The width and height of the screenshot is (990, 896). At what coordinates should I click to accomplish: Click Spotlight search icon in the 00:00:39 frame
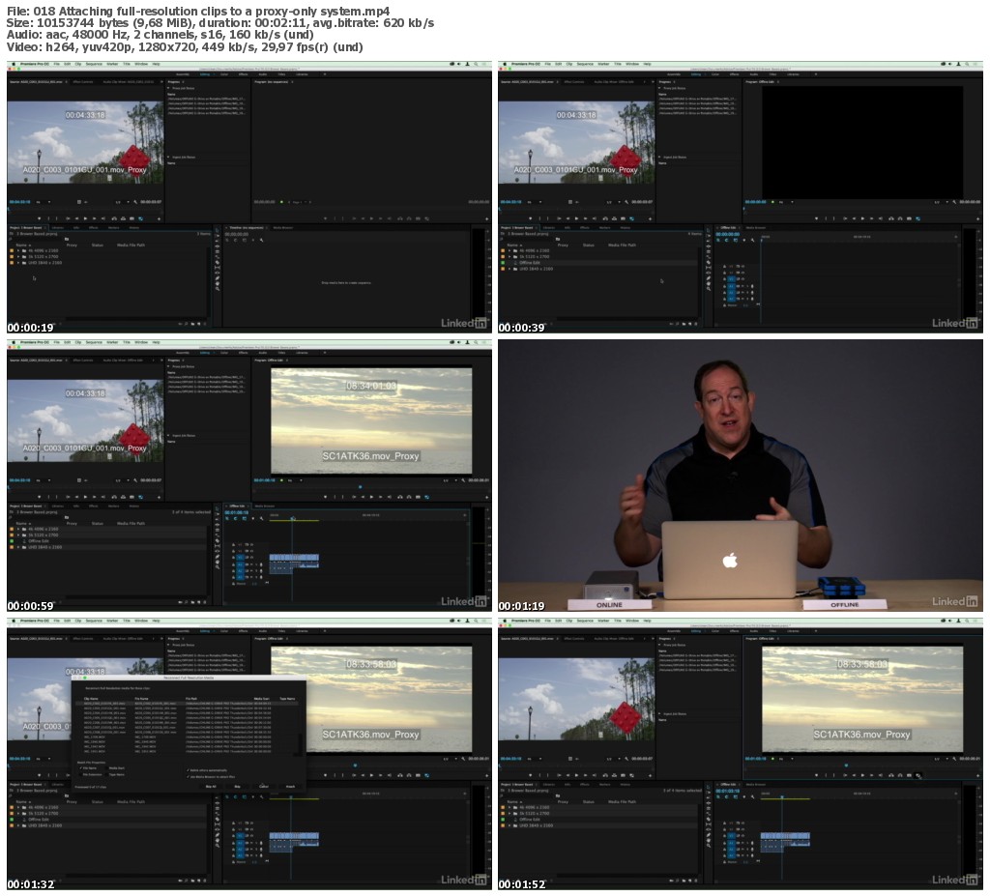tap(967, 64)
